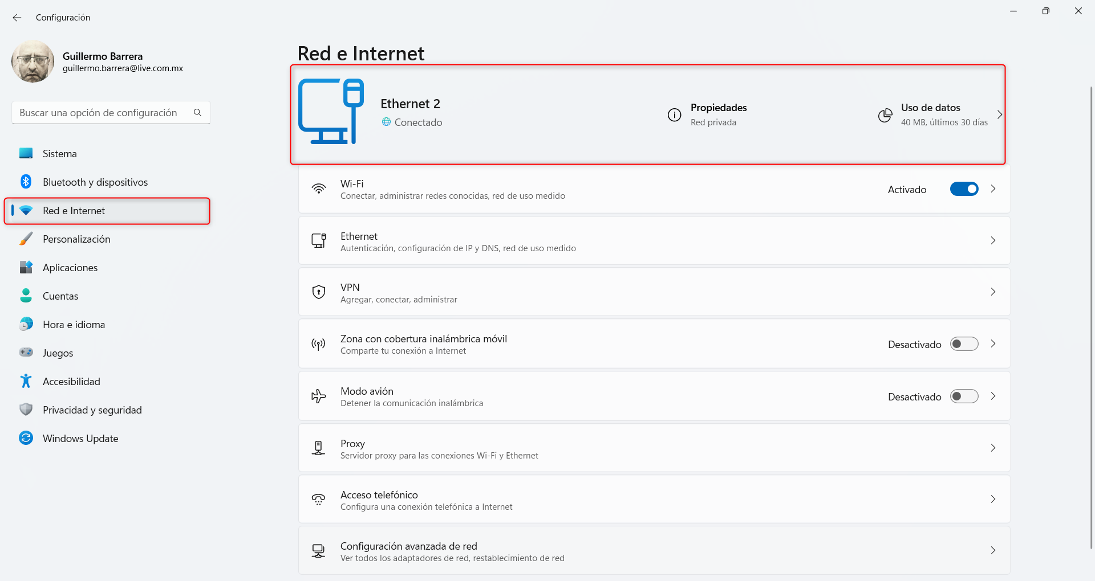The image size is (1095, 581).
Task: Enable the Zona con cobertura inalámbrica móvil switch
Action: pyautogui.click(x=964, y=344)
